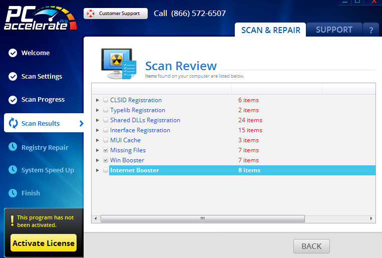Expand the Win Booster row arrow
The width and height of the screenshot is (382, 258).
pos(98,160)
